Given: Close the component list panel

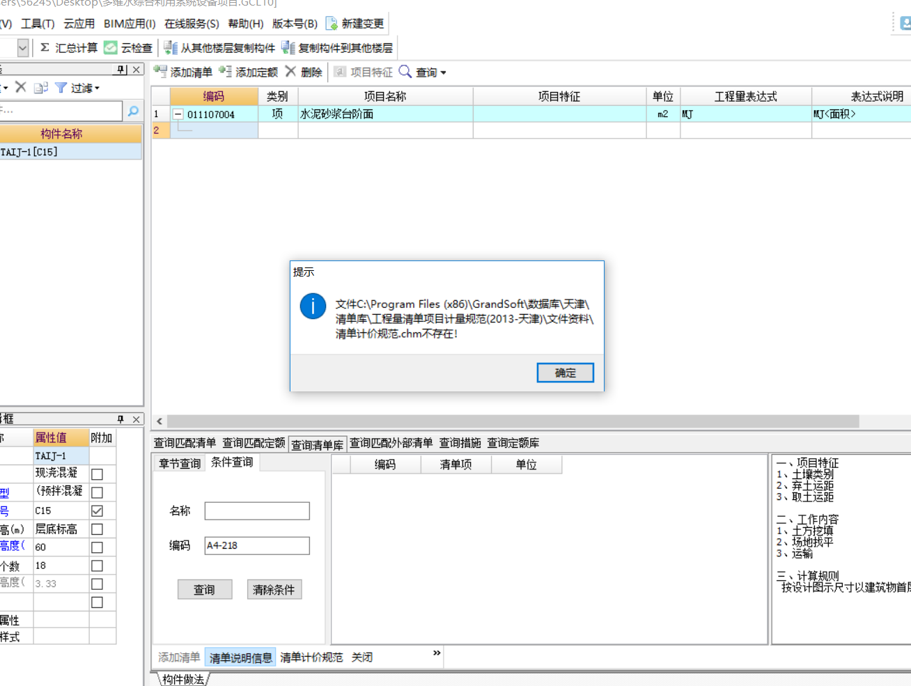Looking at the screenshot, I should pos(137,70).
